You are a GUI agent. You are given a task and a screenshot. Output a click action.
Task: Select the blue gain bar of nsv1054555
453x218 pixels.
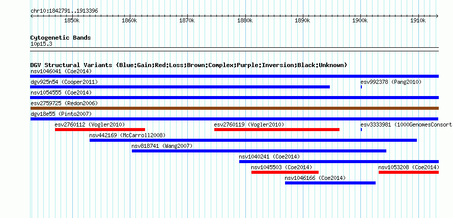pos(234,98)
